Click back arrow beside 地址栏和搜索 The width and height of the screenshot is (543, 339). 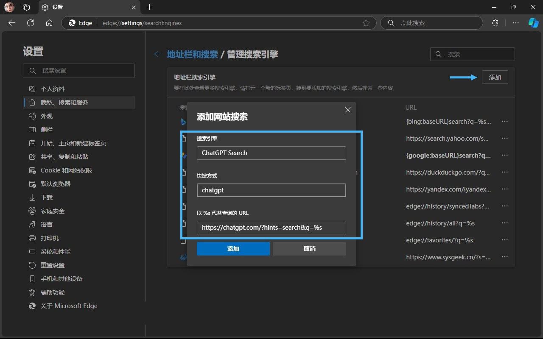pyautogui.click(x=157, y=54)
